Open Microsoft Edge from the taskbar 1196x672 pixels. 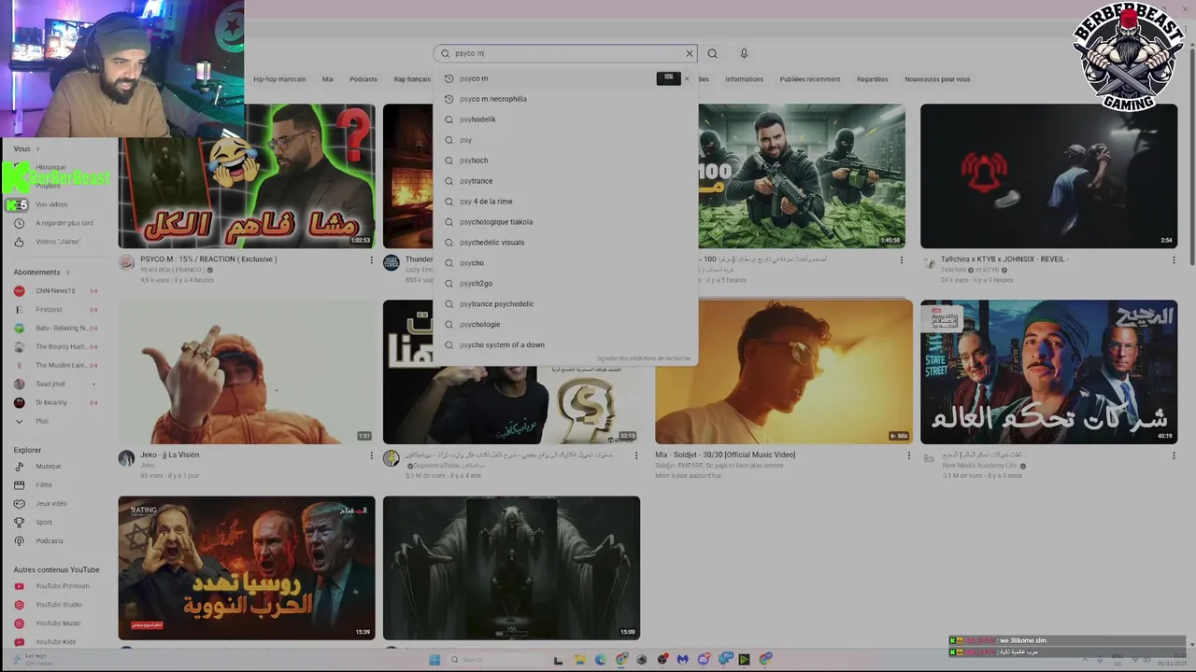click(x=601, y=660)
